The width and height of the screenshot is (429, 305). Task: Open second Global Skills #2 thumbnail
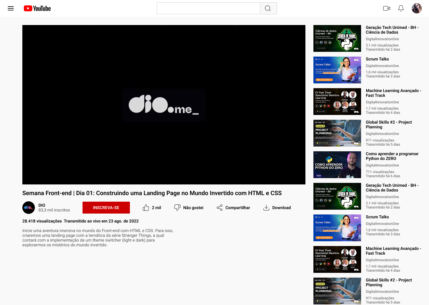337,291
